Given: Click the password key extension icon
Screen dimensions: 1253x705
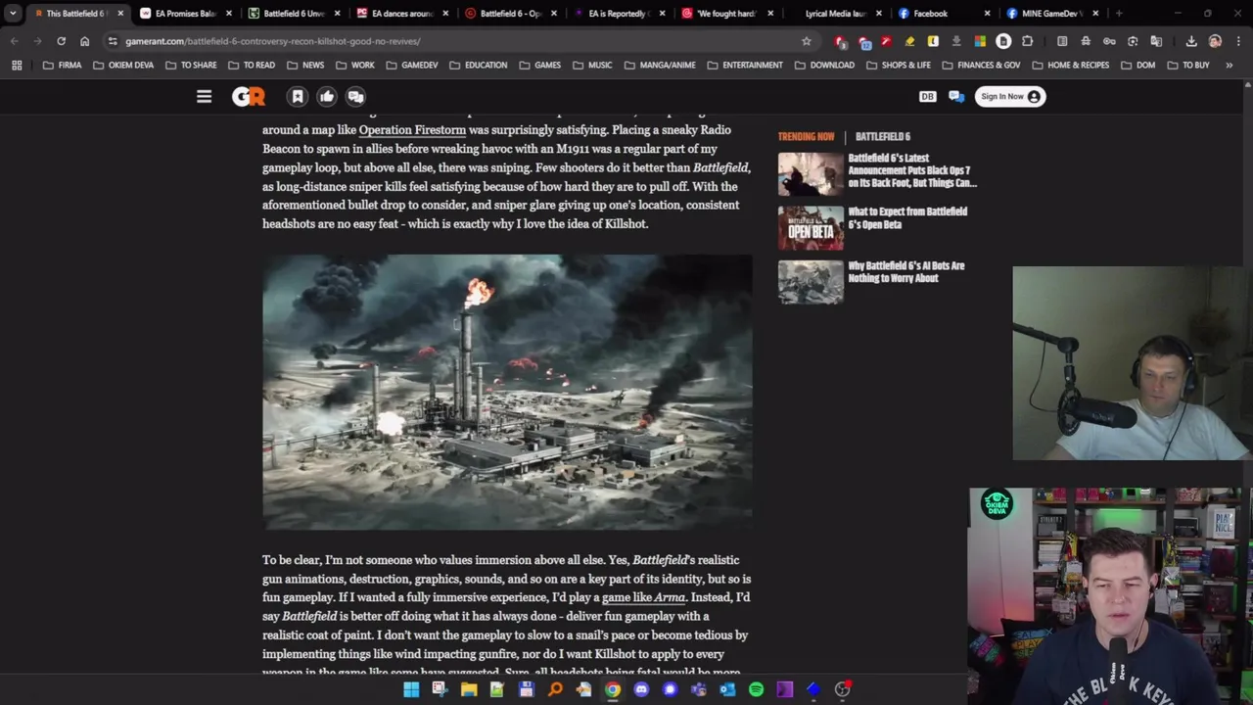Looking at the screenshot, I should tap(1109, 41).
